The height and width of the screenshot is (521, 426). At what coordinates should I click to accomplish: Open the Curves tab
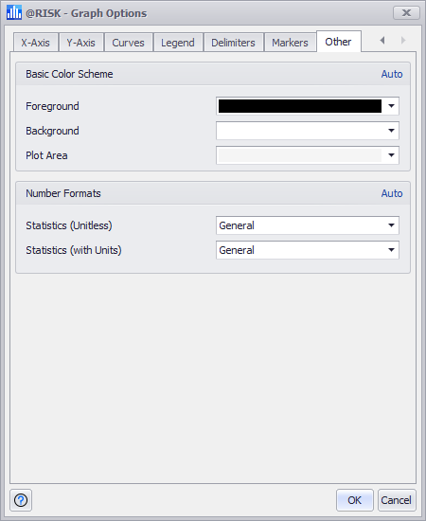(128, 43)
